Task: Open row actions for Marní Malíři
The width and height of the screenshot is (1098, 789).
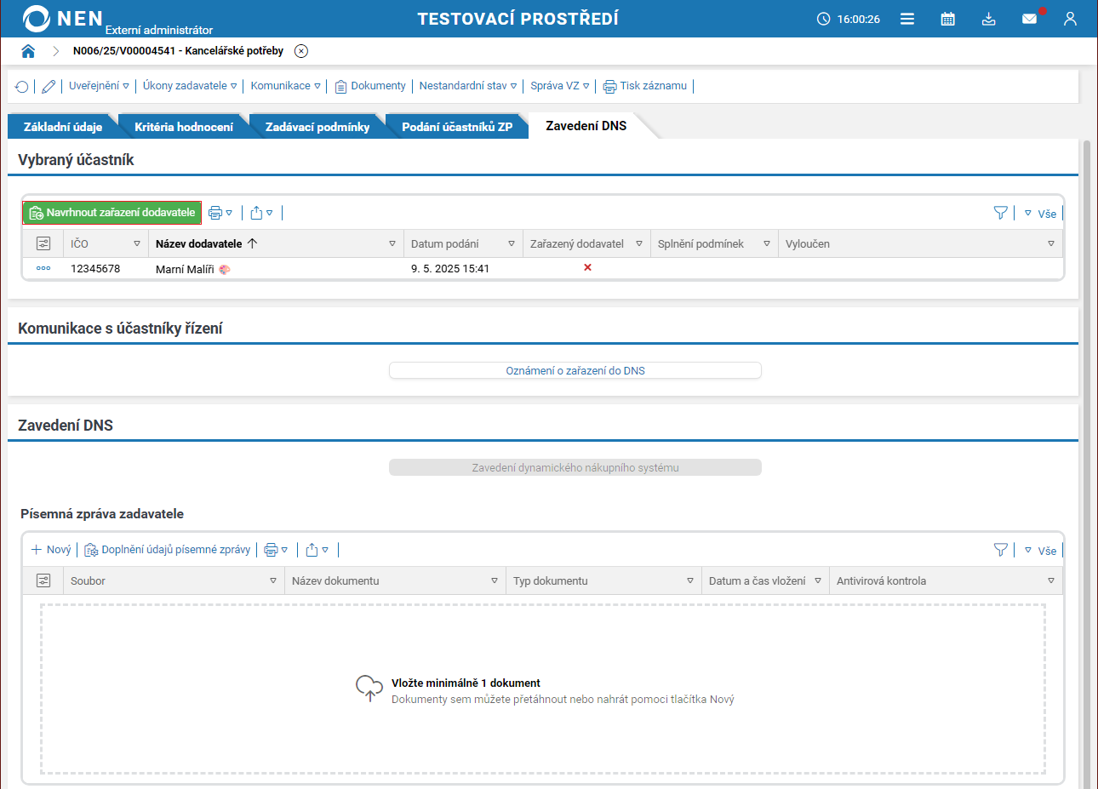Action: (x=43, y=268)
